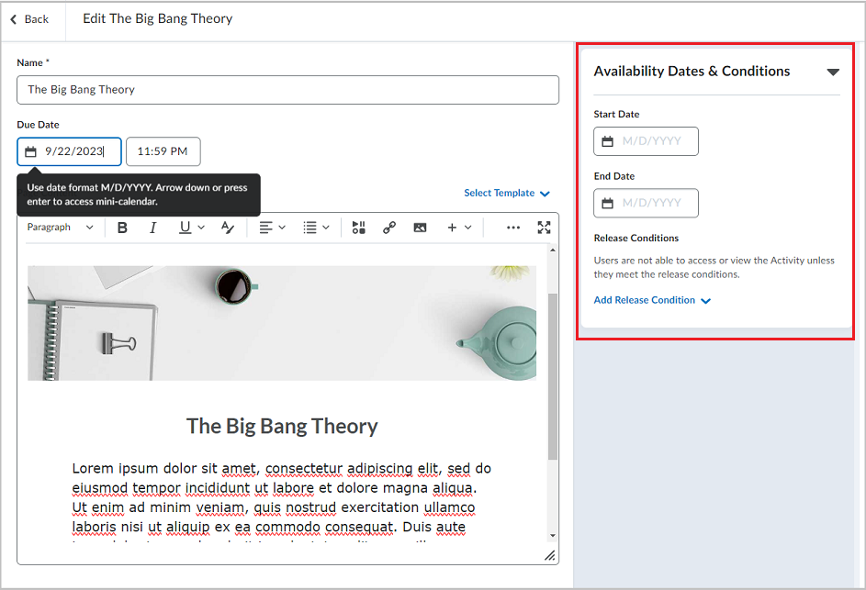The image size is (866, 590).
Task: Click the Insert Stuff media icon
Action: tap(359, 228)
